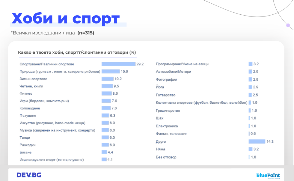Click the DEV.BG logo
Viewport: 294px width, 181px height.
(29, 175)
